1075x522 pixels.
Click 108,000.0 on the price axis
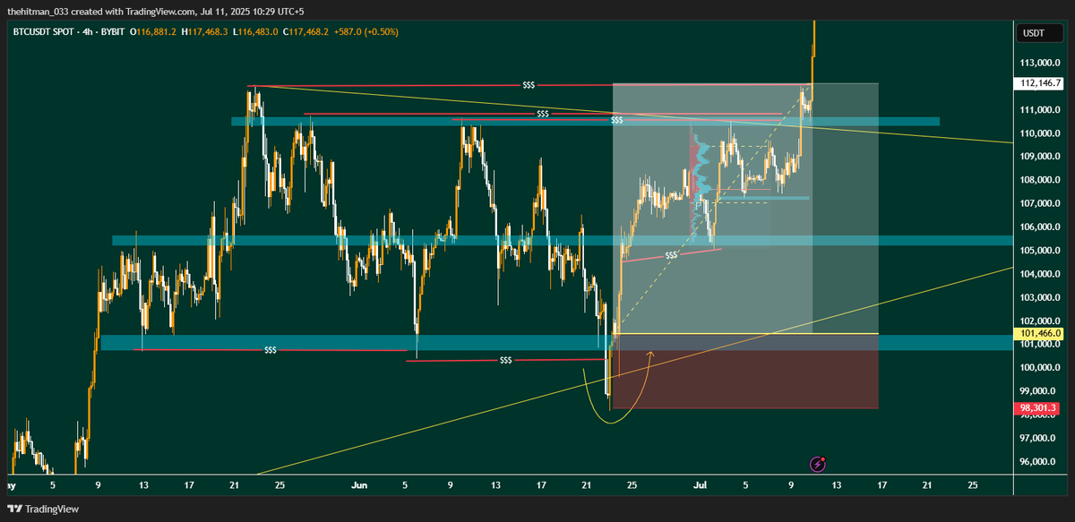(x=1038, y=180)
